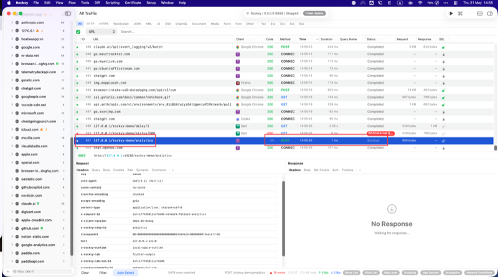Viewport: 498px width, 277px height.
Task: Click the green status dot of claude.ai
Action: pos(38,204)
